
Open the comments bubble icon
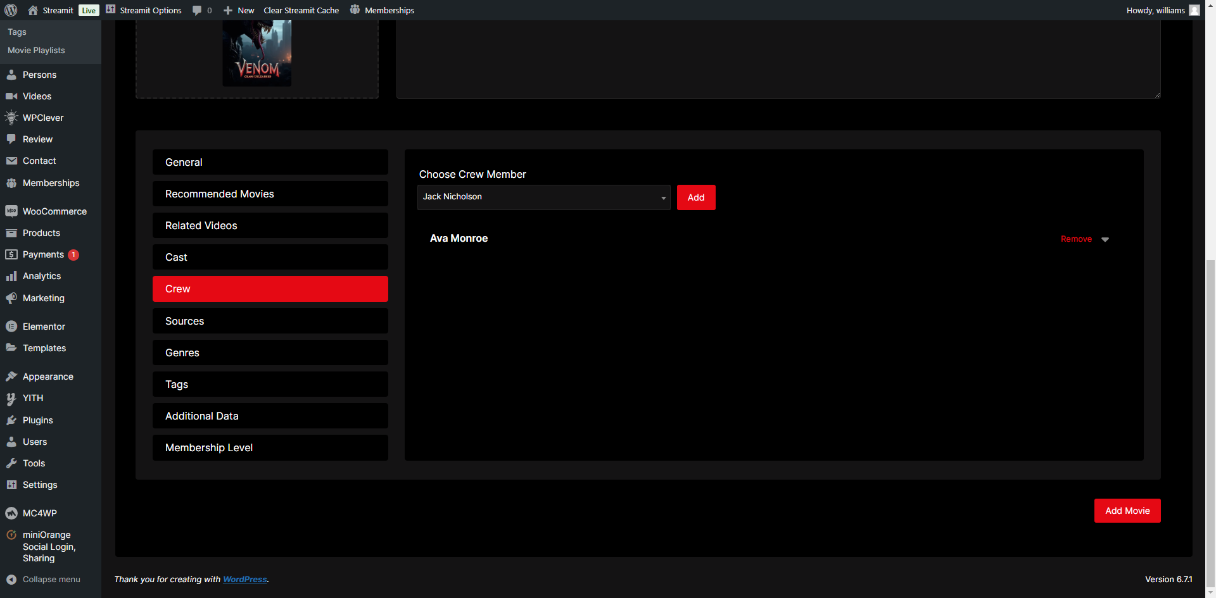197,10
